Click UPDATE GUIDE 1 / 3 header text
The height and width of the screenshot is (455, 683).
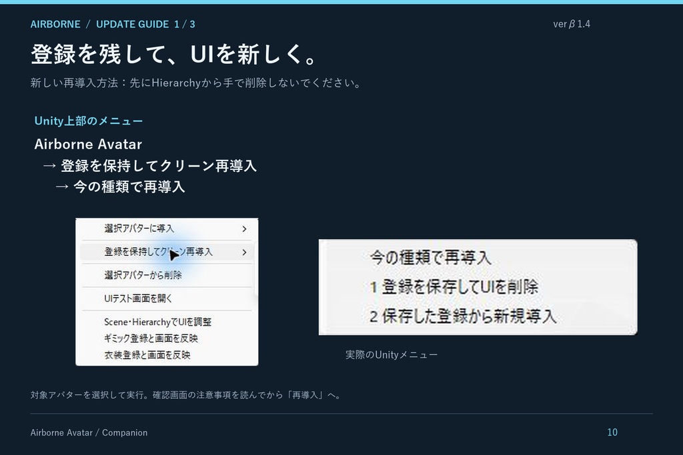point(145,25)
